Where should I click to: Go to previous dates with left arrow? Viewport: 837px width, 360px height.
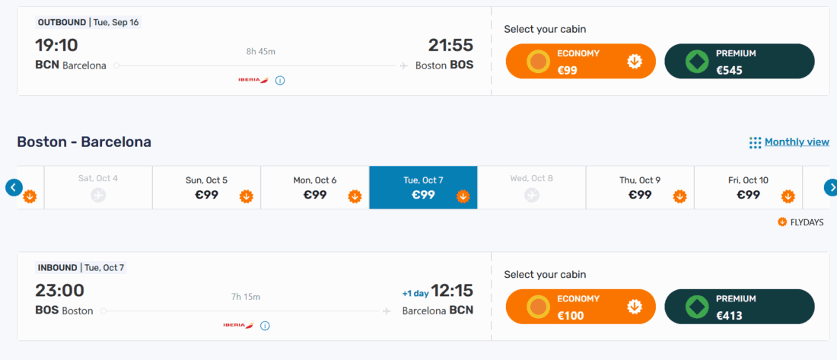coord(14,187)
